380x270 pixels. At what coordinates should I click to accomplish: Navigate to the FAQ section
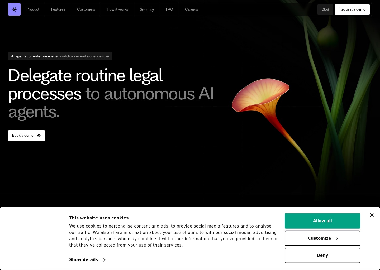169,9
